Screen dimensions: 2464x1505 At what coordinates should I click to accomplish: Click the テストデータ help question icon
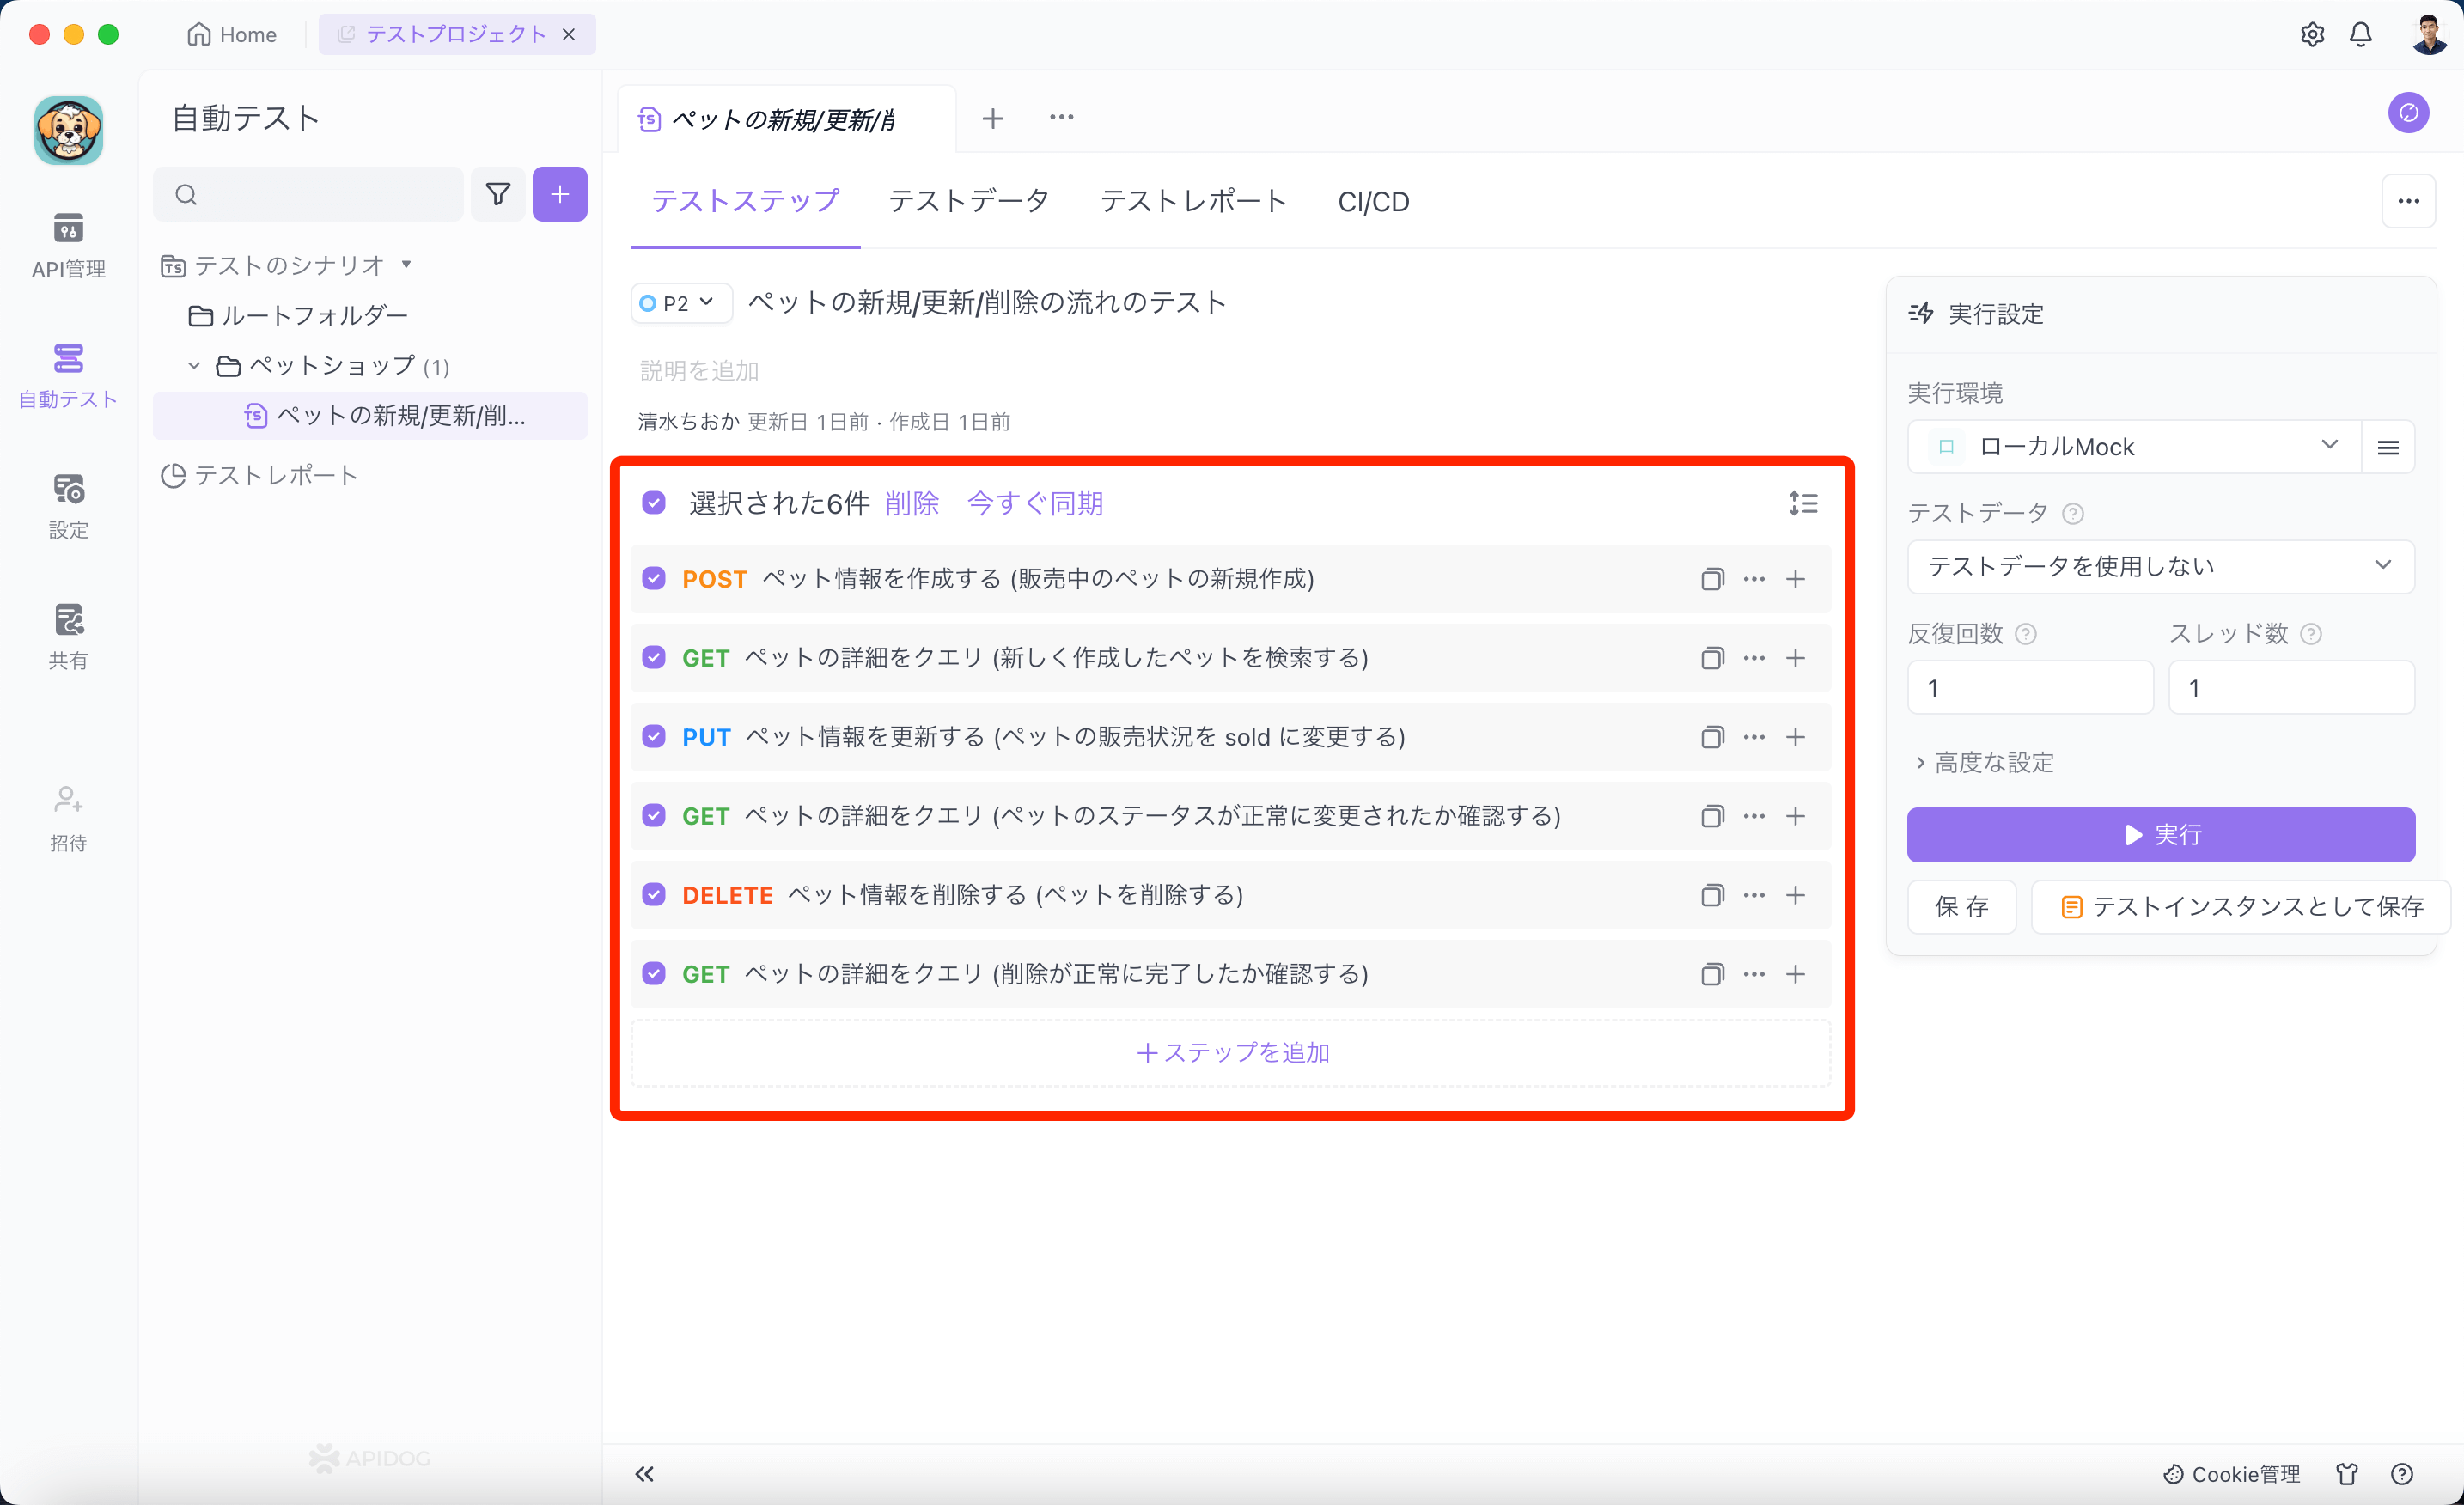pyautogui.click(x=2073, y=514)
